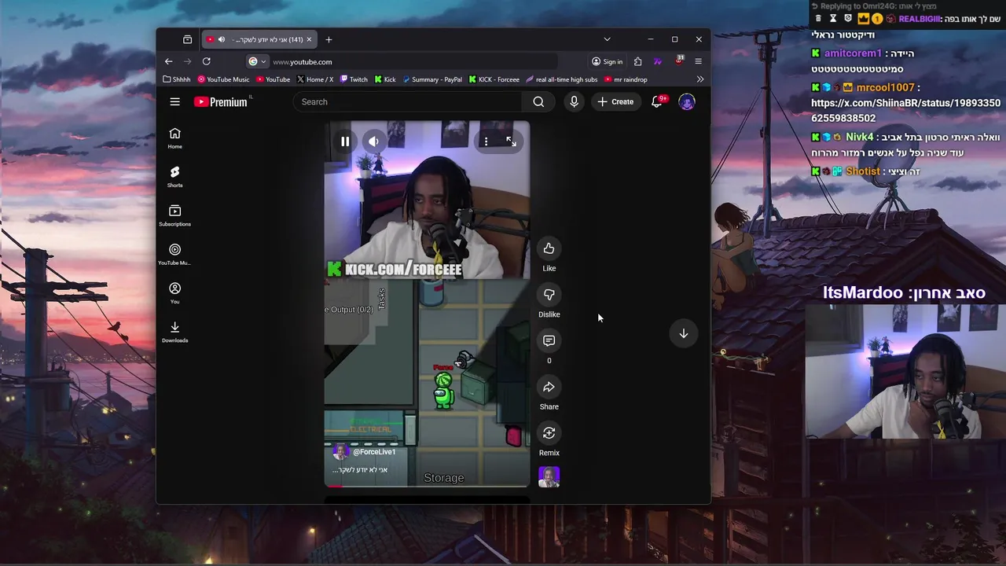Click the browser Sign in button
1006x566 pixels.
click(608, 61)
